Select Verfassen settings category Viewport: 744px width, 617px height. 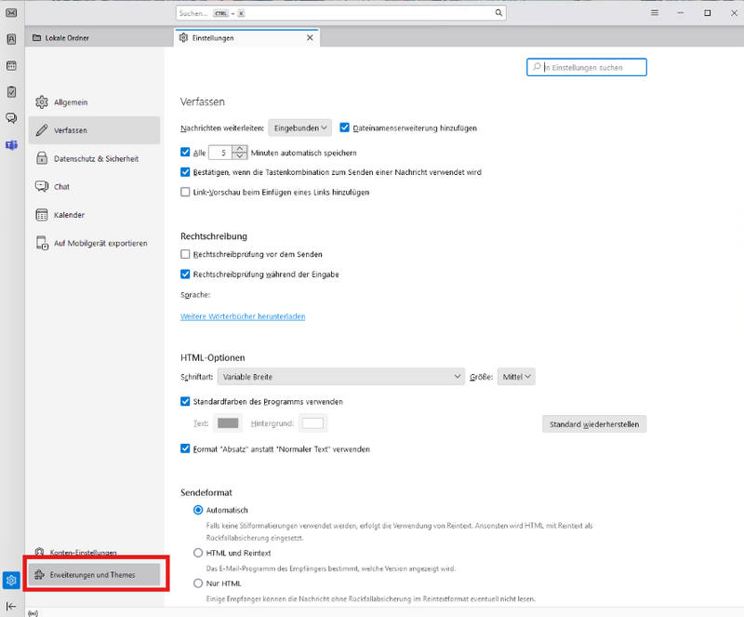[94, 130]
